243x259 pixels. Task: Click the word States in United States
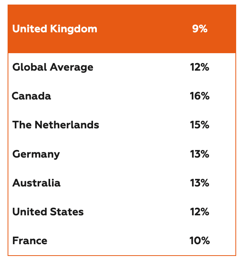pyautogui.click(x=67, y=212)
